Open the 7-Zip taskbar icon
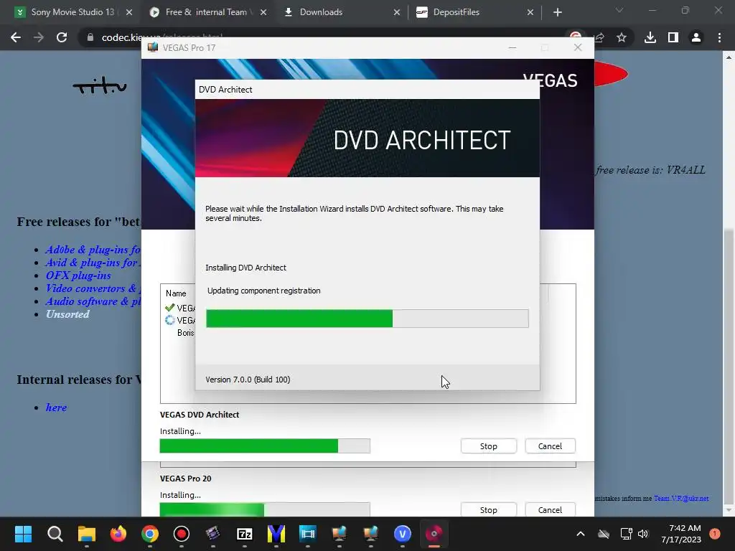The image size is (735, 551). pyautogui.click(x=245, y=534)
